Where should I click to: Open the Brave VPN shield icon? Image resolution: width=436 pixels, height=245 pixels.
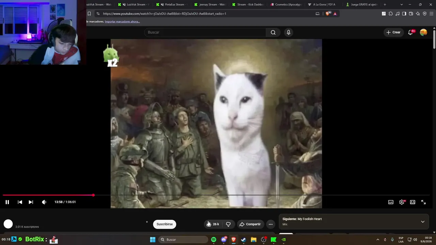424,14
